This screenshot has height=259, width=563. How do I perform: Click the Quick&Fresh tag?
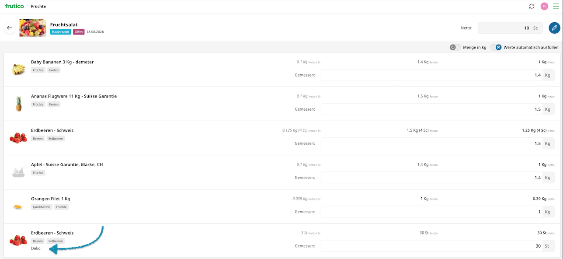tap(42, 207)
